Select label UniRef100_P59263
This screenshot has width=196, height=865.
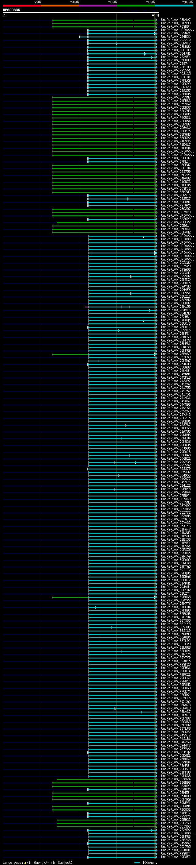click(x=175, y=411)
